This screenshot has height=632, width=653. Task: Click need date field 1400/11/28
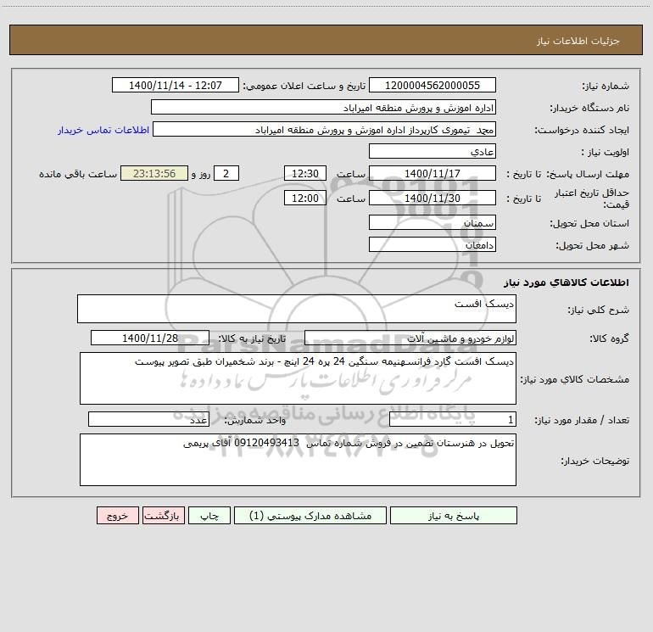150,338
